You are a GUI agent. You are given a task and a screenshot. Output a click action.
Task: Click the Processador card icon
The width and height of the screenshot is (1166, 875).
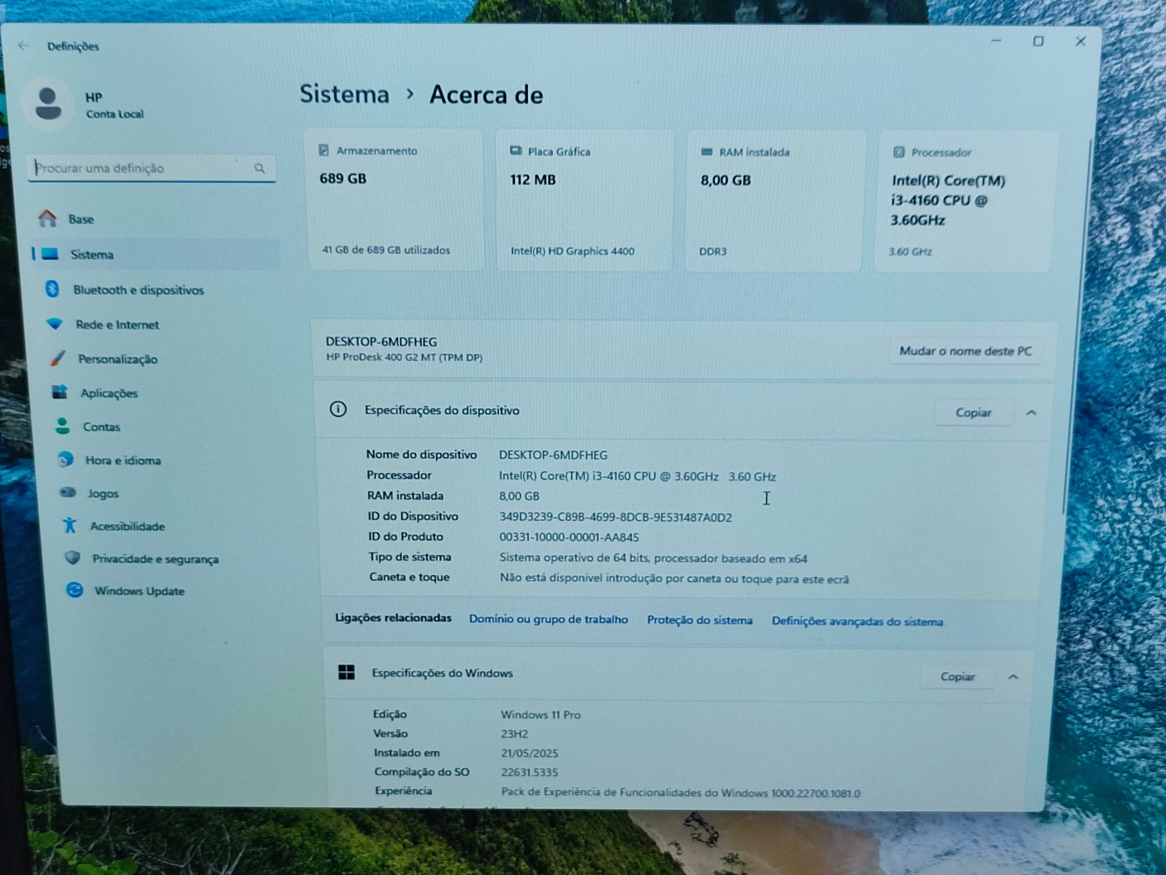pos(899,153)
